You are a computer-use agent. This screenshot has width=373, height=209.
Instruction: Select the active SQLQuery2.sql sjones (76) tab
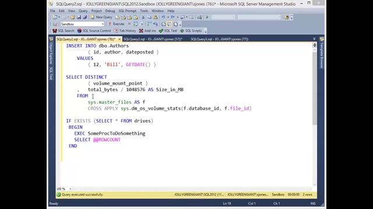pos(86,39)
